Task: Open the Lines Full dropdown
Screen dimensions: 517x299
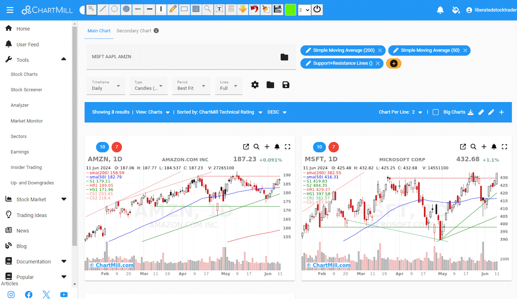Action: tap(229, 86)
